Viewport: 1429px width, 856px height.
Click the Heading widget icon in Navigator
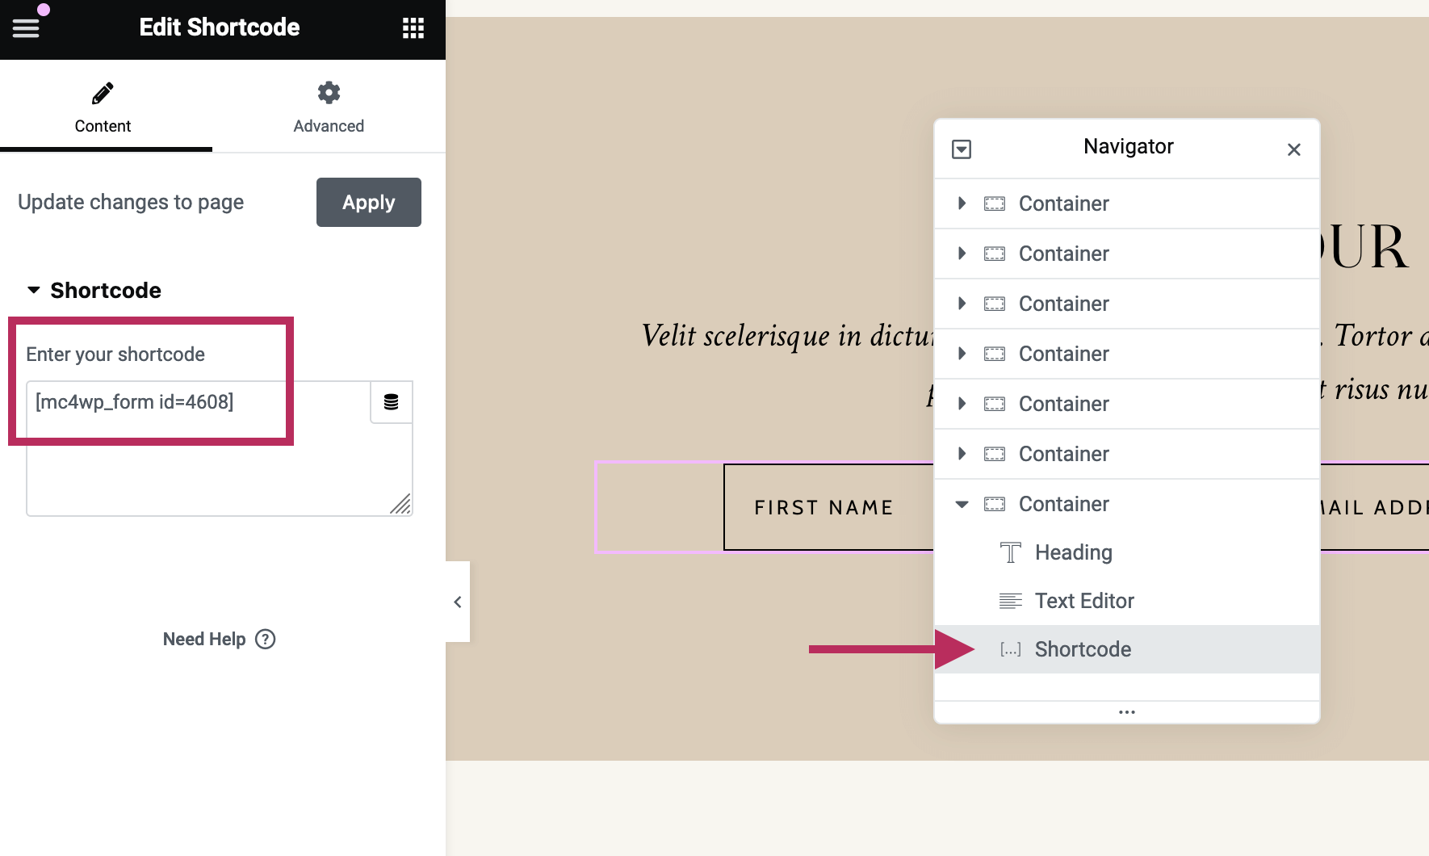click(1010, 552)
